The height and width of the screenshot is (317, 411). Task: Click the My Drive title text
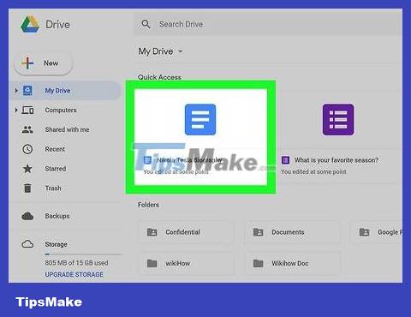point(156,51)
